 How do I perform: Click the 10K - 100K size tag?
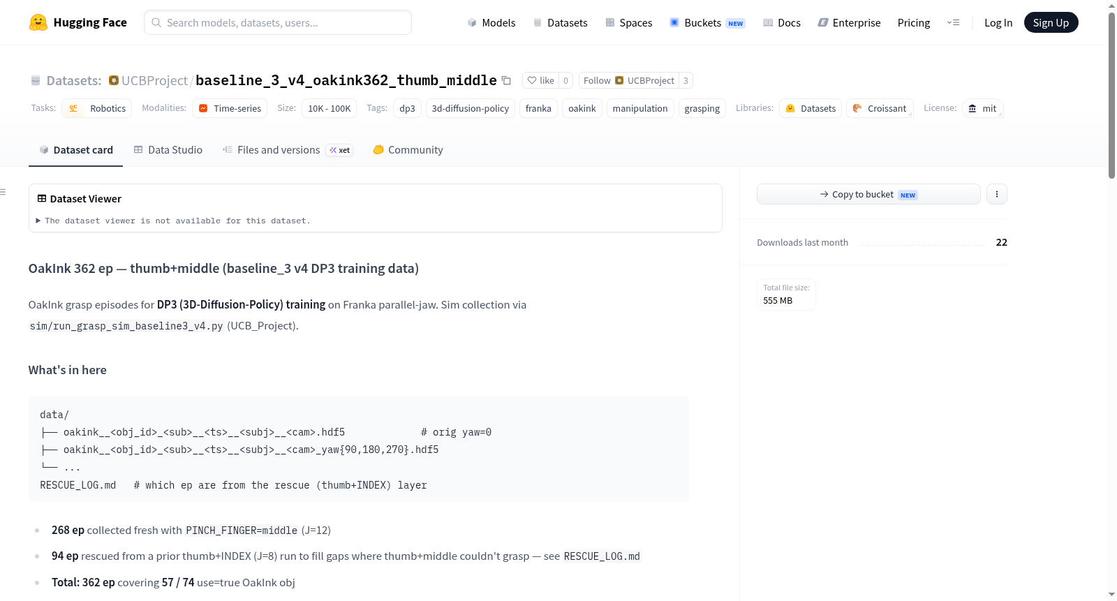point(330,108)
